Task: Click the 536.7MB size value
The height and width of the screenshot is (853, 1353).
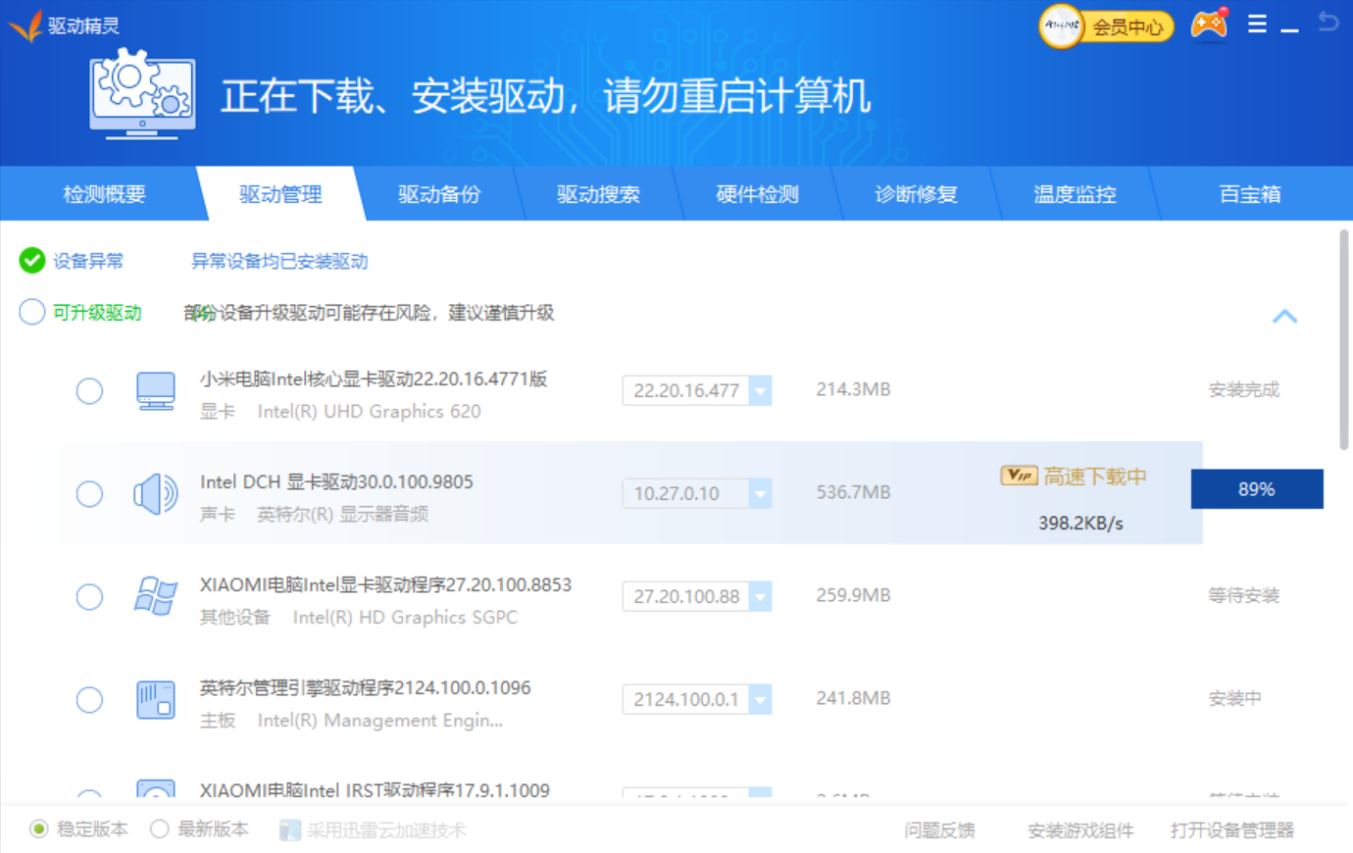Action: [853, 492]
